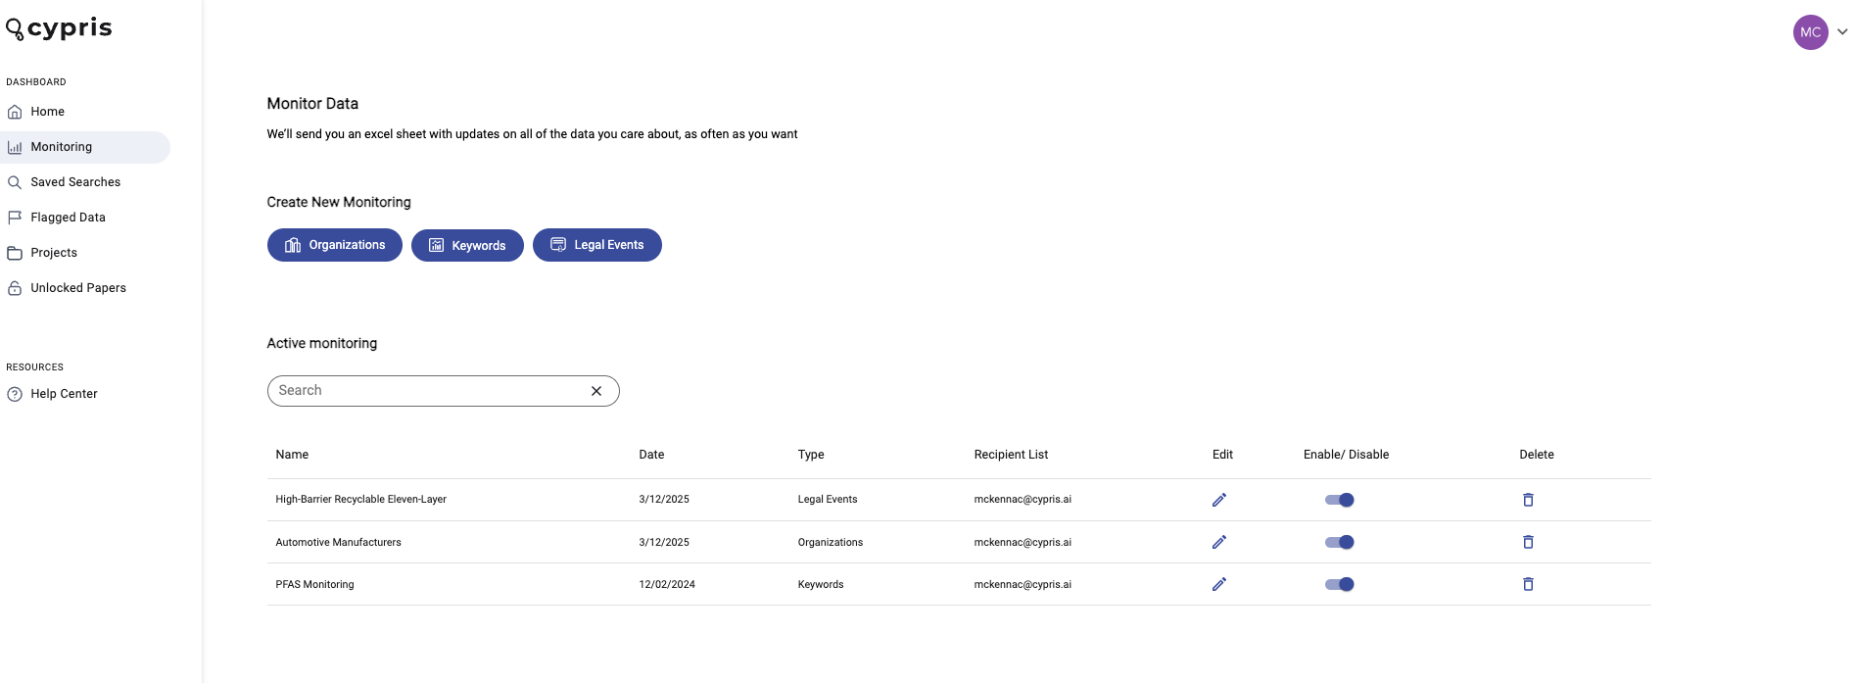Click the Edit column header
The height and width of the screenshot is (683, 1856).
(1222, 455)
